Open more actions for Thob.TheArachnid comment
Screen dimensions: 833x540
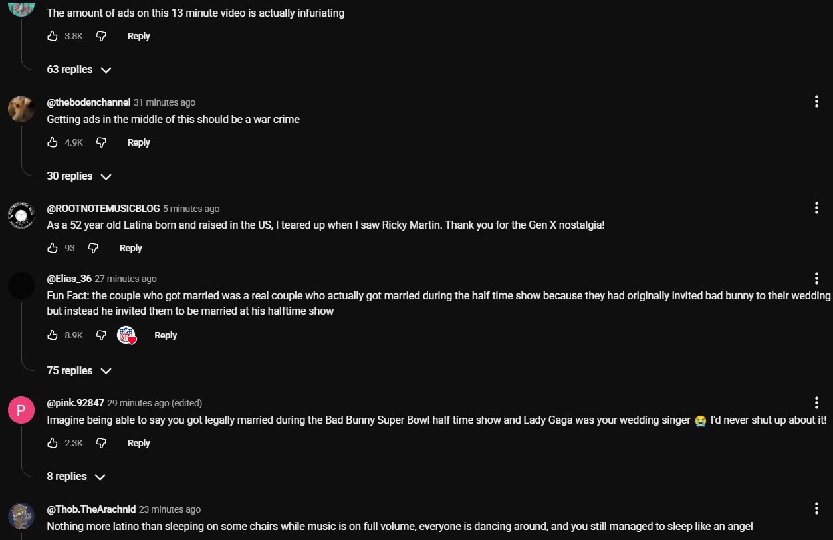(x=816, y=509)
